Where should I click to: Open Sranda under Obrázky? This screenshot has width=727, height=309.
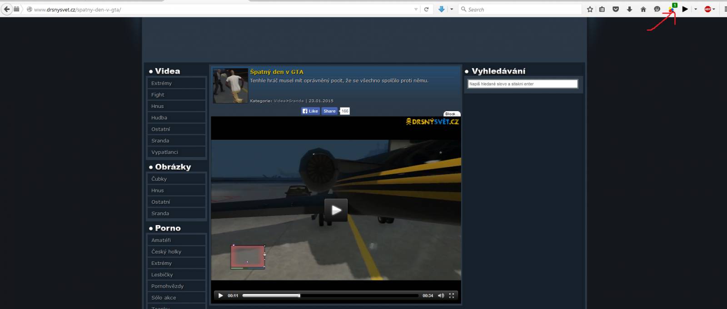pos(176,213)
